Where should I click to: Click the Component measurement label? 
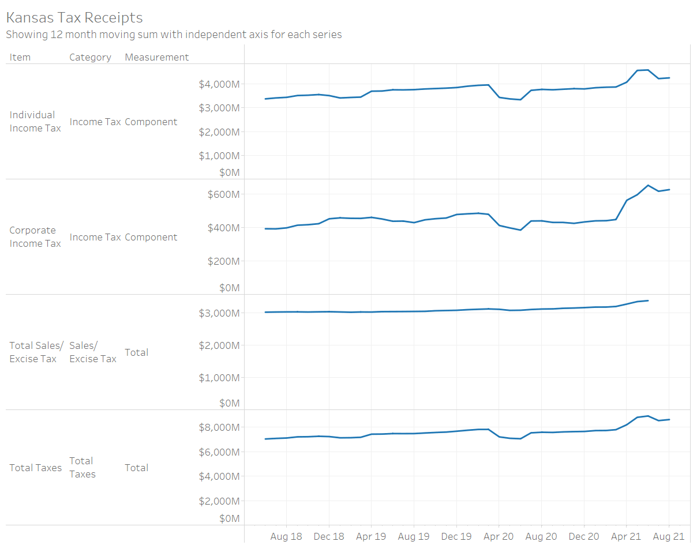coord(151,122)
